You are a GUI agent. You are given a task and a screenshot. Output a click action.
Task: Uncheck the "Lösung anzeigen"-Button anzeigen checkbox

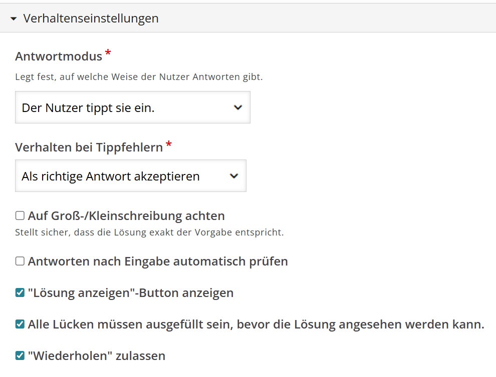(x=20, y=293)
